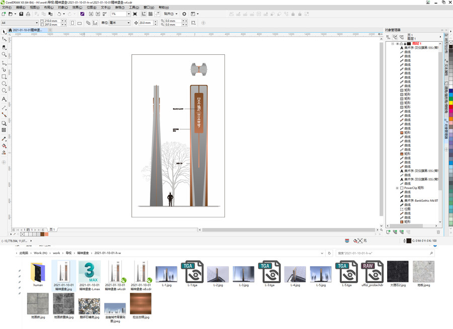The width and height of the screenshot is (453, 329).
Task: Delete selected object with the trash icon
Action: 438,232
